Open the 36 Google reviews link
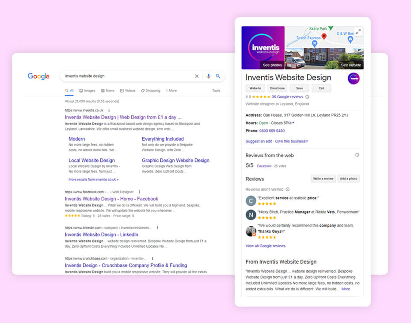 (287, 97)
